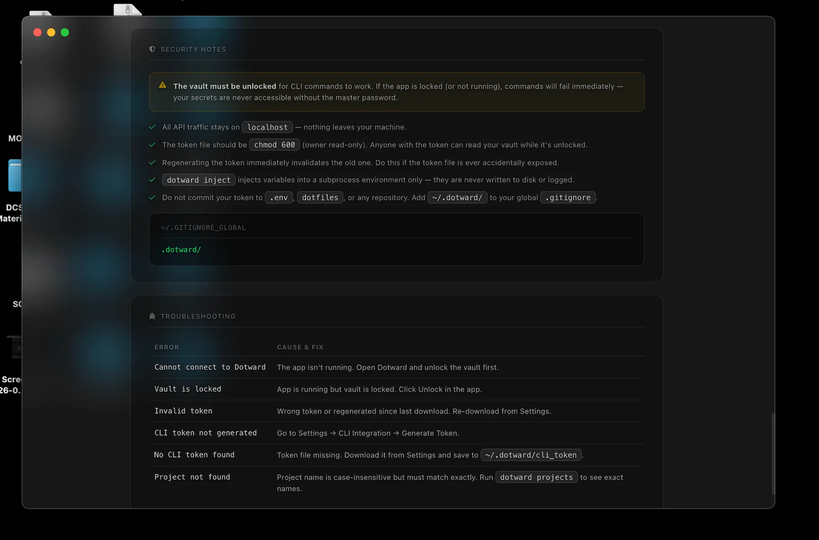The width and height of the screenshot is (819, 540).
Task: Click the '~/.GITIGNORE_GLOBAL' code block header
Action: [x=203, y=228]
